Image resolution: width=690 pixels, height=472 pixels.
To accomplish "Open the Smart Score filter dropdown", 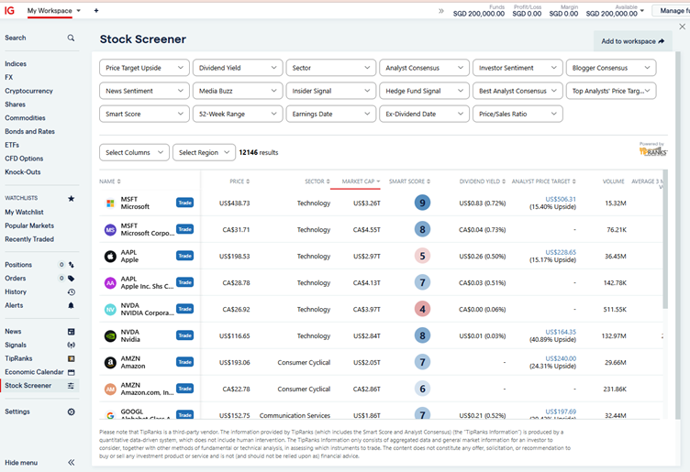I will pyautogui.click(x=144, y=114).
